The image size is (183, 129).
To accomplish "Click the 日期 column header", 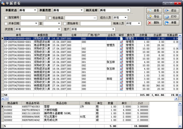I will [59, 35].
